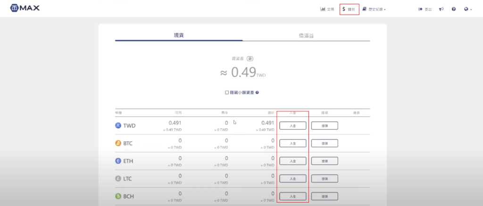Click the 總計 column header
The image size is (483, 206).
pos(271,113)
